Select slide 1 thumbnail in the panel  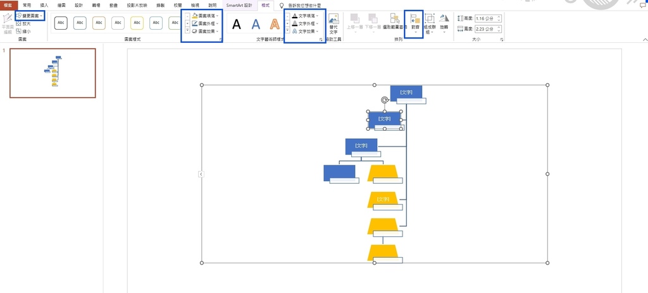[53, 73]
